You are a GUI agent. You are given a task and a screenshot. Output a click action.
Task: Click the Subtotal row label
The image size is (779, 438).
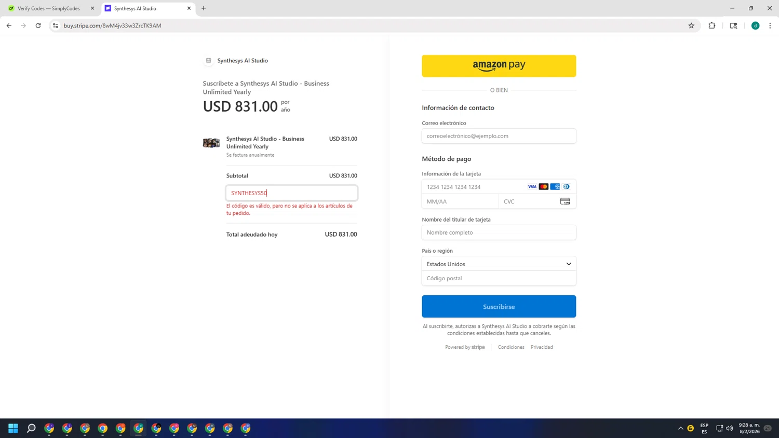tap(237, 176)
